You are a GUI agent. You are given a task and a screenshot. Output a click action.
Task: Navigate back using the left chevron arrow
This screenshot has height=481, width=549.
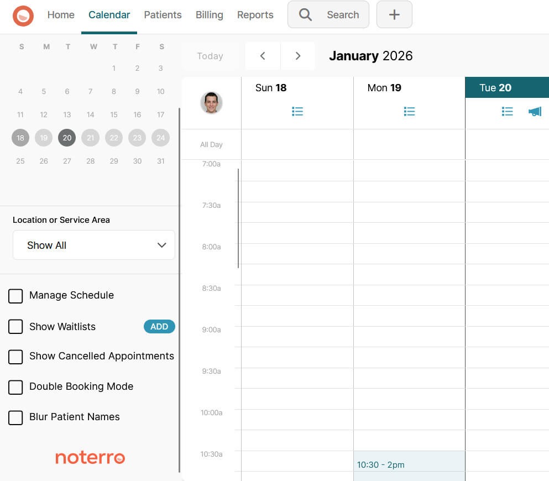pos(263,55)
